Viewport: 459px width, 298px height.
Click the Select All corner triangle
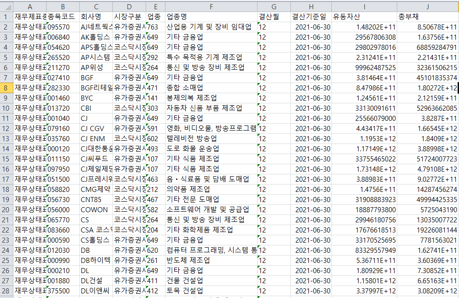[7, 6]
